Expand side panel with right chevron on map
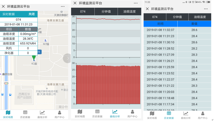The width and height of the screenshot is (216, 122). pyautogui.click(x=67, y=58)
